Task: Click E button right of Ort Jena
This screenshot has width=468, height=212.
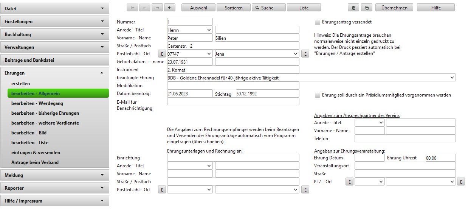Action: coord(305,54)
